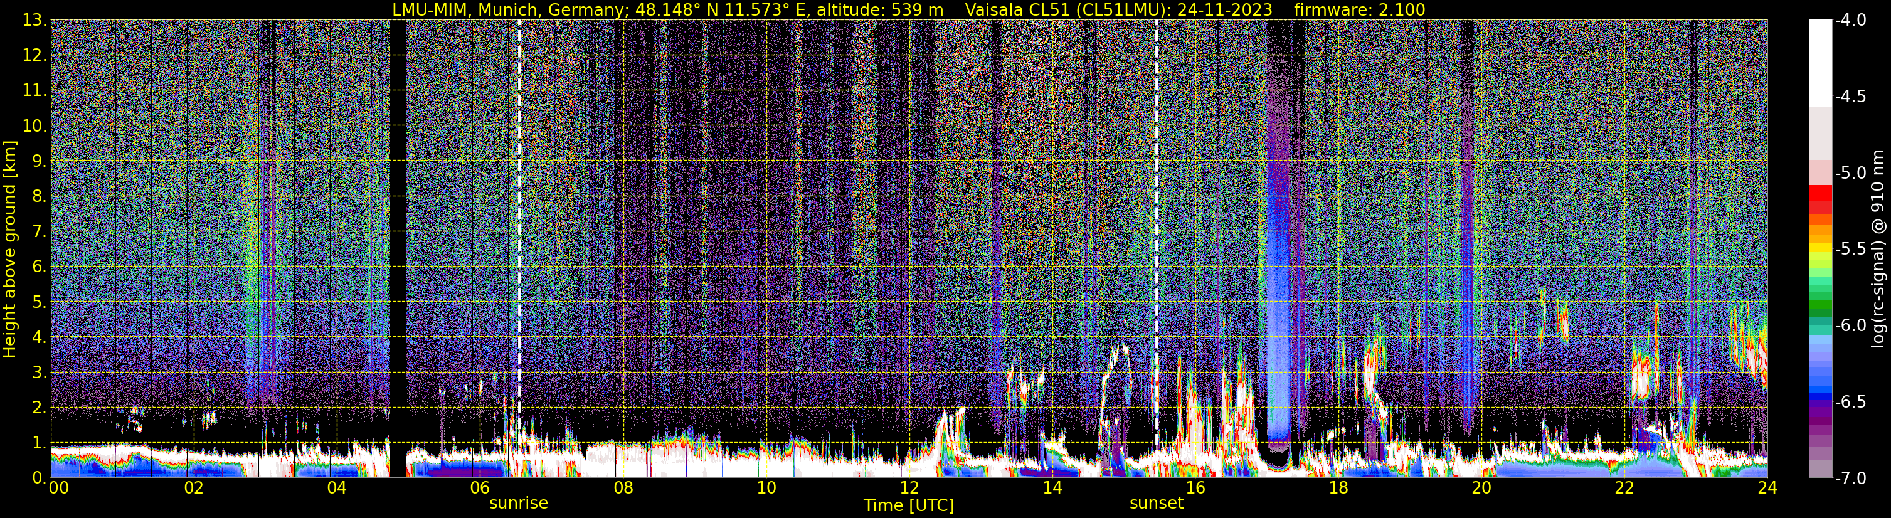The width and height of the screenshot is (1891, 518).
Task: Click the '22' time axis tick label
Action: [x=1625, y=488]
